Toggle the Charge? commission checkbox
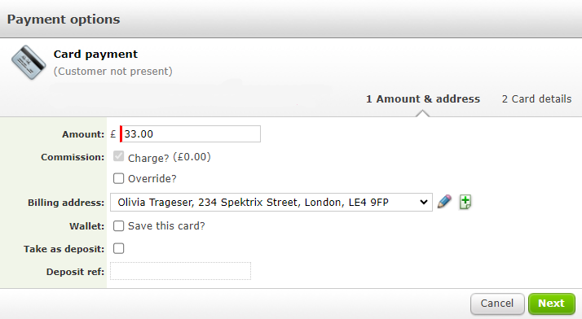 (x=118, y=156)
